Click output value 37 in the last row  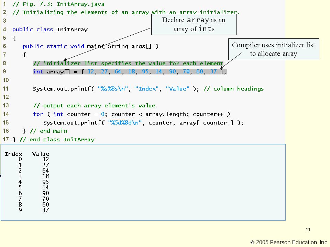point(46,210)
